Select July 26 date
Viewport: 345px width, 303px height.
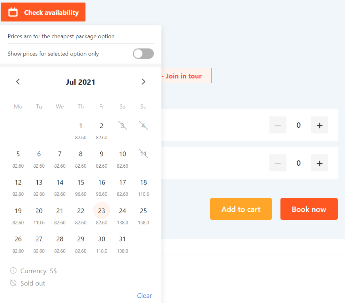[x=18, y=244]
